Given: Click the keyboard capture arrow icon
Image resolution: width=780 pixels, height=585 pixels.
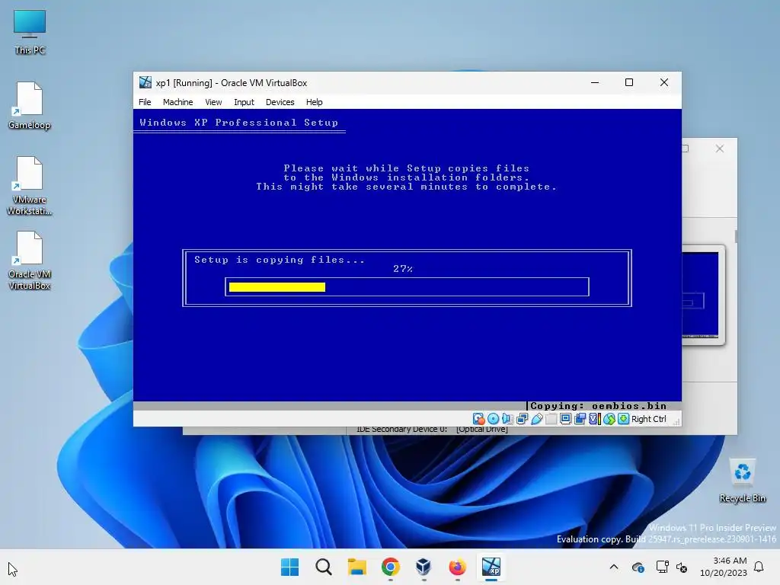Looking at the screenshot, I should (x=623, y=419).
